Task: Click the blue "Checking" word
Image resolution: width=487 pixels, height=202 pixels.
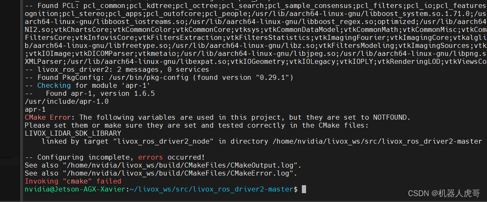Action: (54, 86)
